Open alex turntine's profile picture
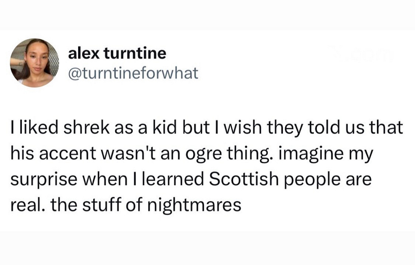 [x=35, y=63]
